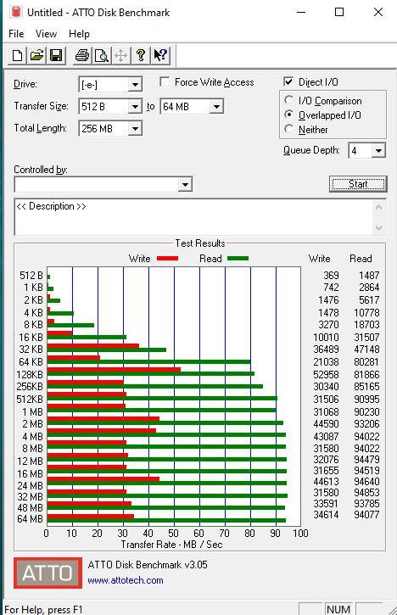This screenshot has width=397, height=615.
Task: Select the I/O Comparison radio button
Action: pos(288,100)
